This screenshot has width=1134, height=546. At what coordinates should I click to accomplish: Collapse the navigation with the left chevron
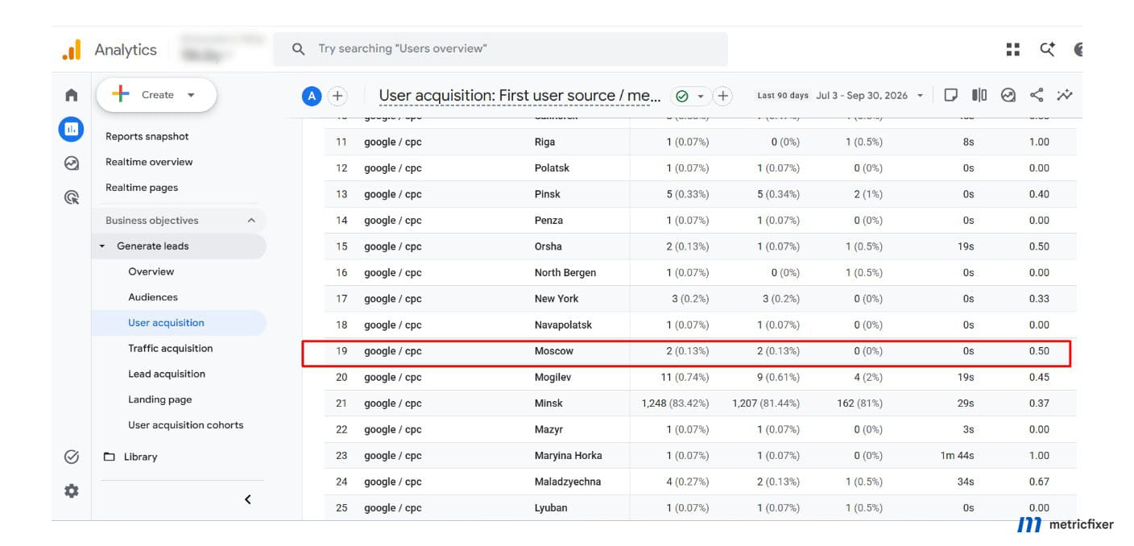[x=248, y=499]
